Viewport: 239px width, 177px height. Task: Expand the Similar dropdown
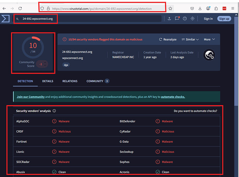click(190, 39)
